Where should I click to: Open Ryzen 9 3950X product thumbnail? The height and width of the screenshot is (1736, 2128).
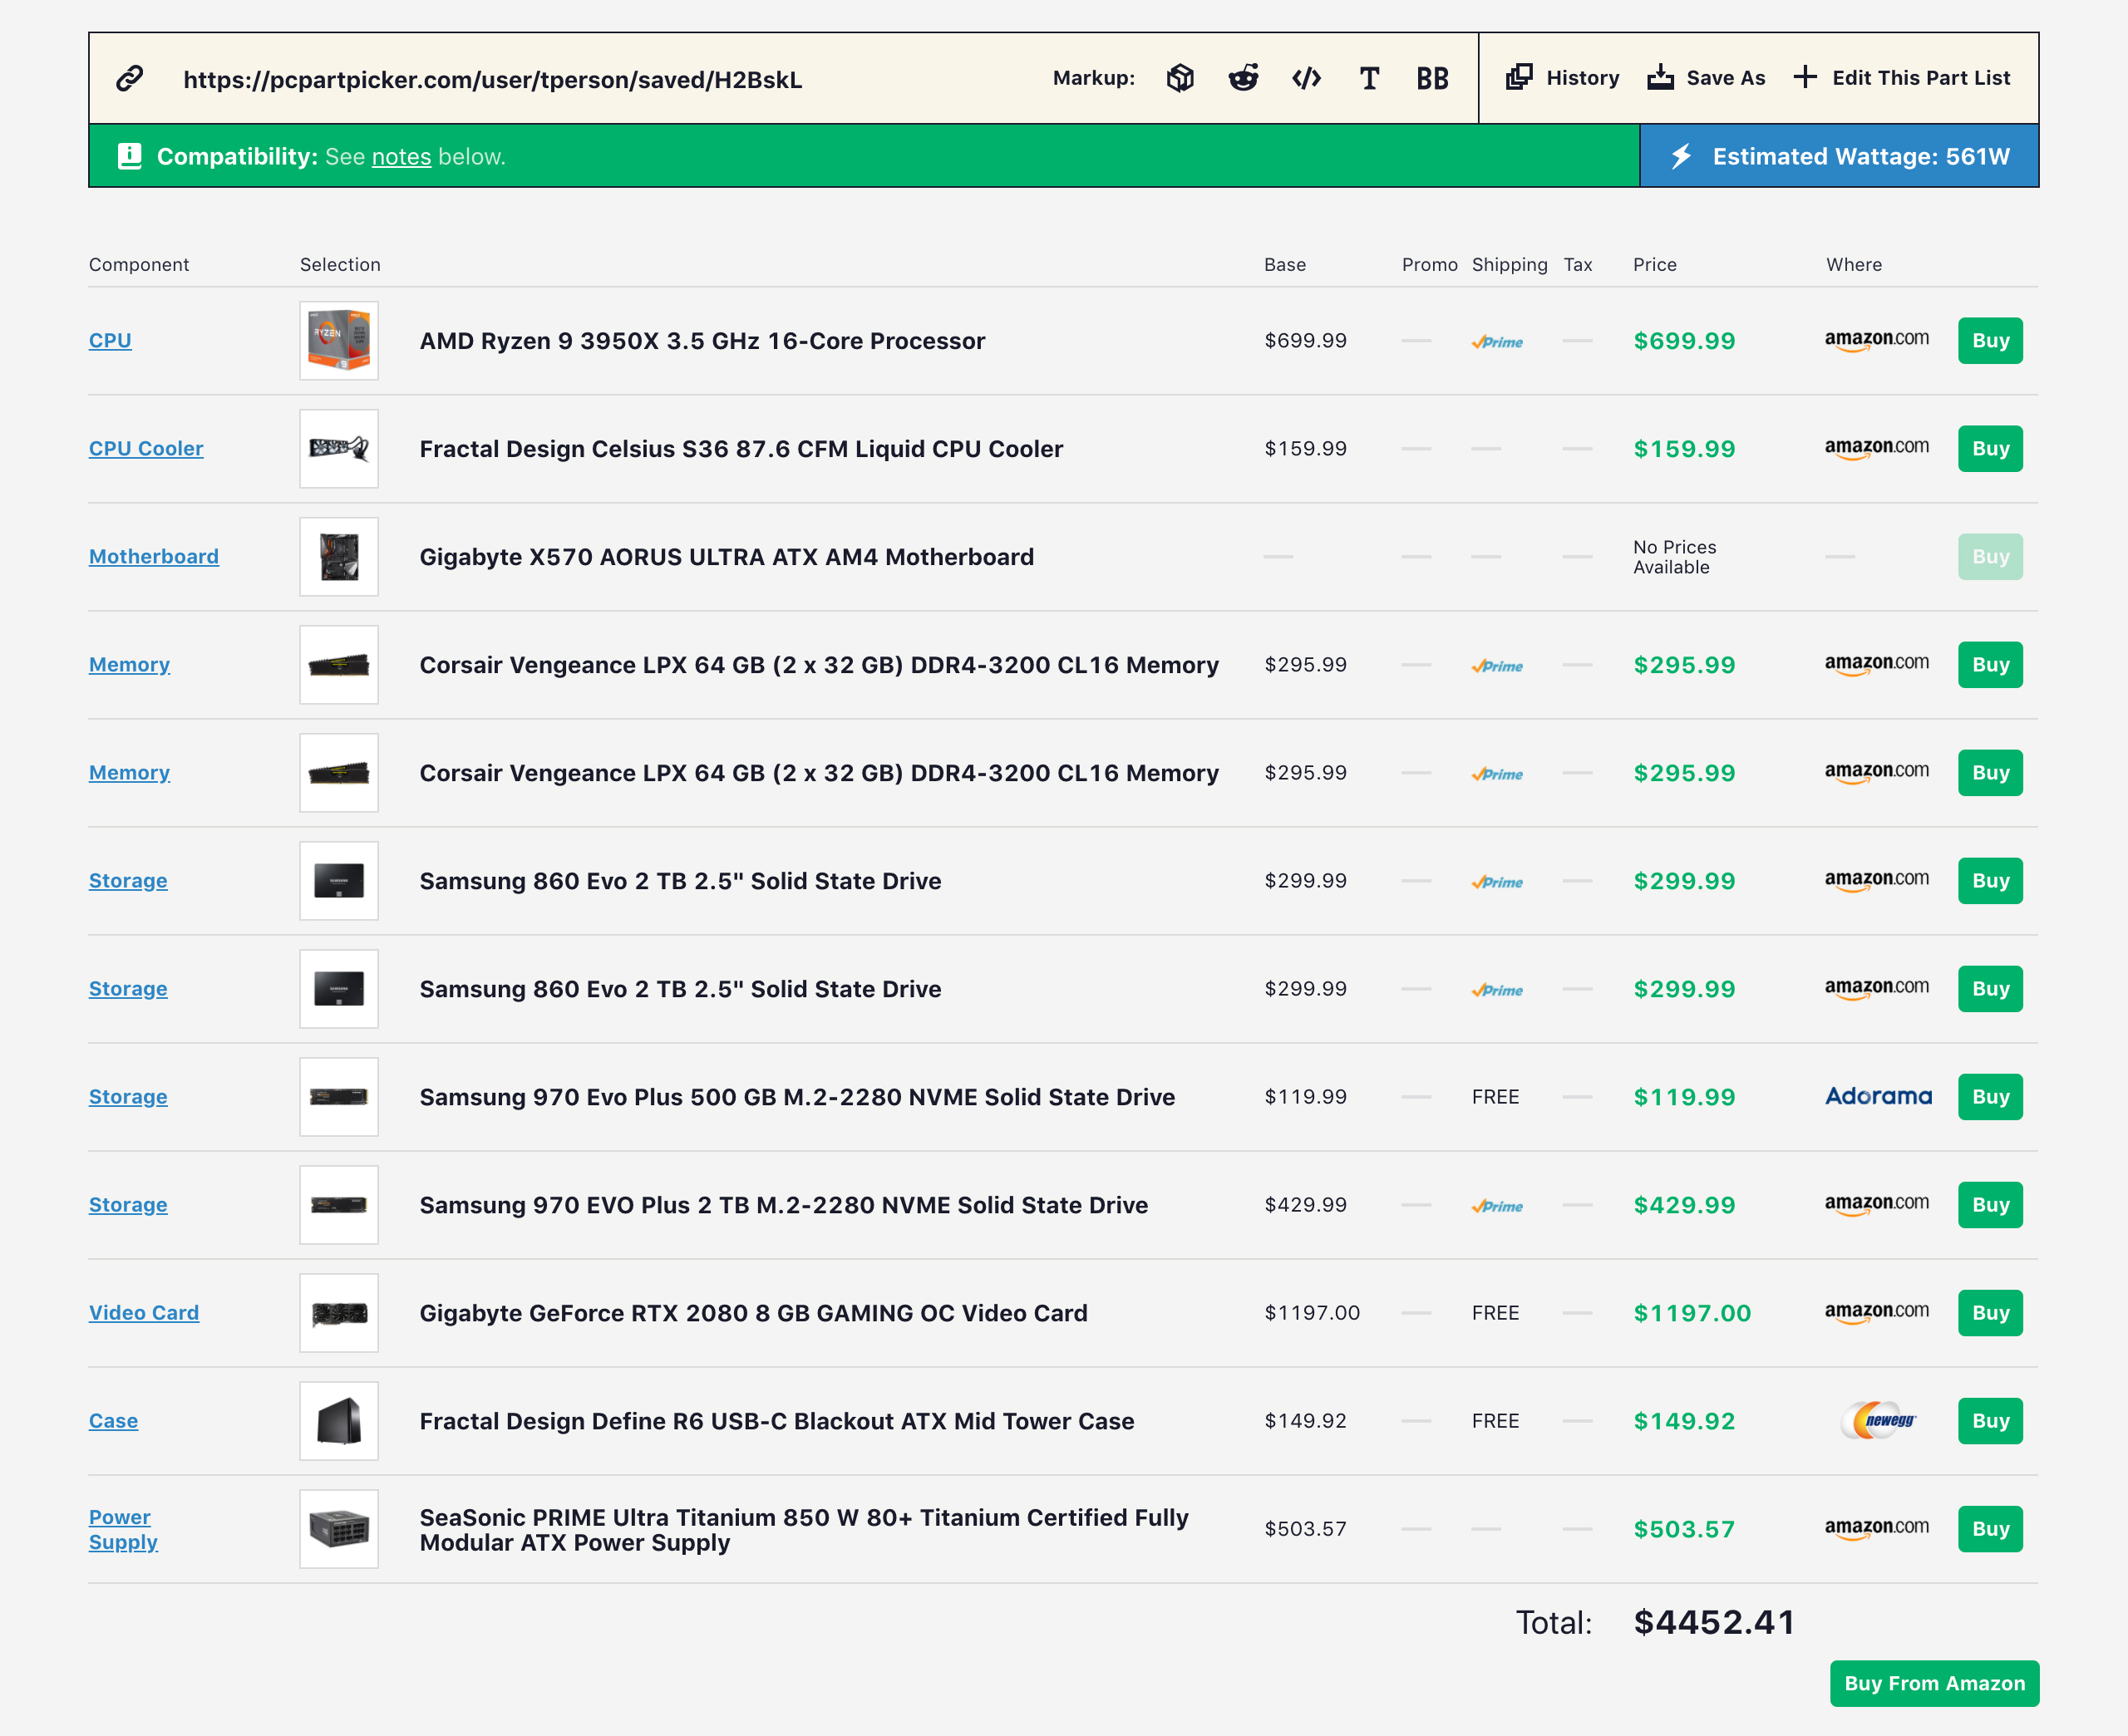[339, 341]
